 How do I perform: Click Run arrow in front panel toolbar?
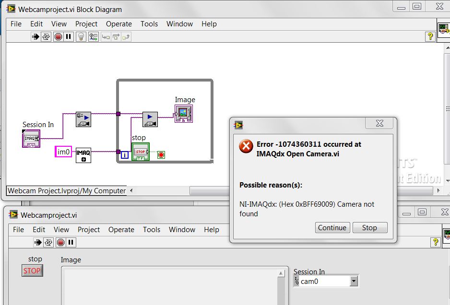coord(38,243)
